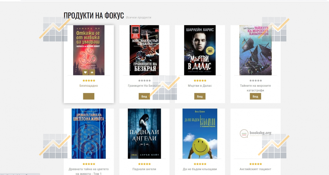Select the Границите на Безкрая book cover
Screen dimensions: 329x175
pos(144,50)
